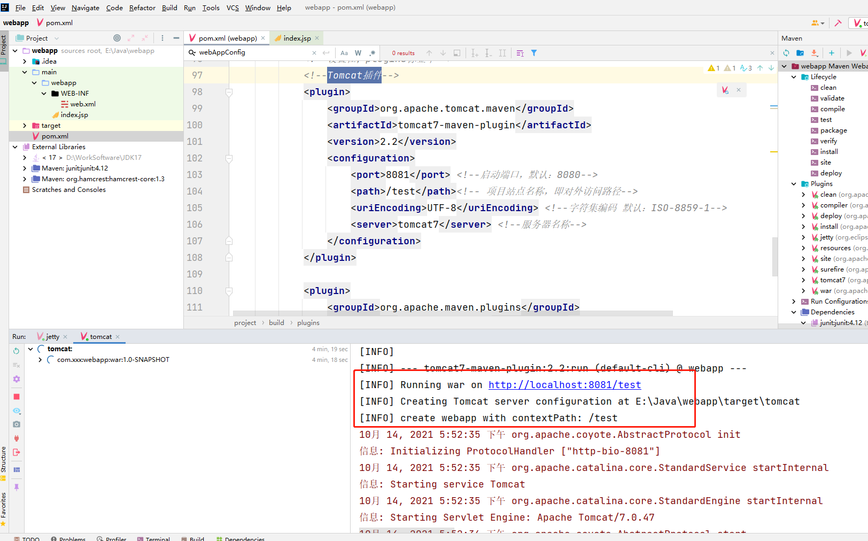Rerun the tomcat run configuration

(x=17, y=351)
